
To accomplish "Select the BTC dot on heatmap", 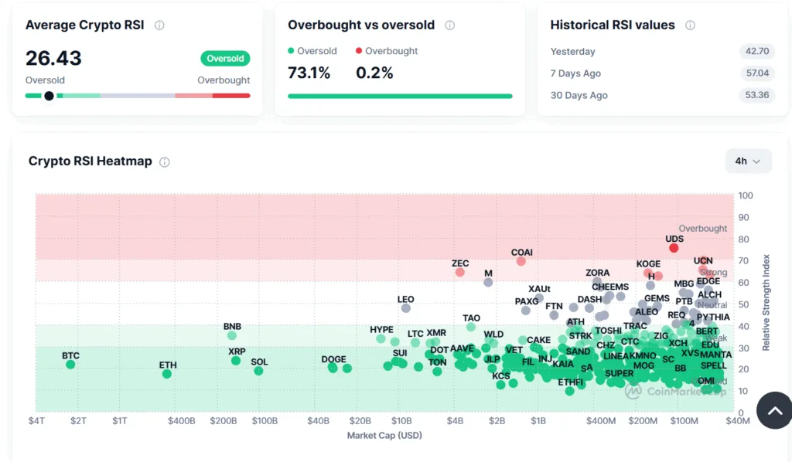I will pyautogui.click(x=70, y=365).
